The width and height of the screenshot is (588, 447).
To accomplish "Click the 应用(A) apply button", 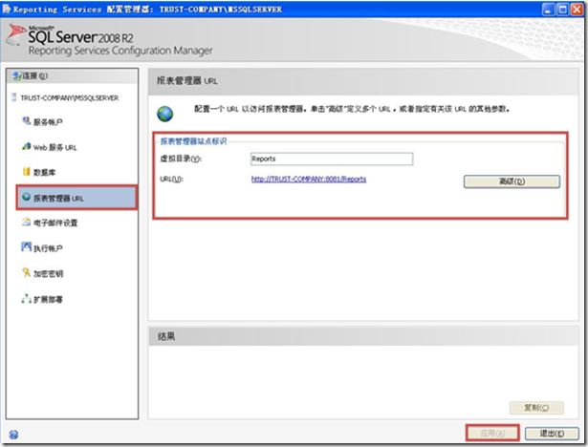I will click(x=492, y=433).
